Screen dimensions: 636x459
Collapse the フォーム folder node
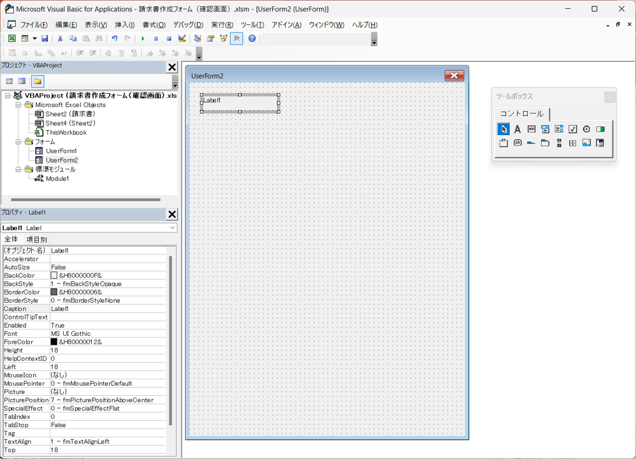pos(19,142)
